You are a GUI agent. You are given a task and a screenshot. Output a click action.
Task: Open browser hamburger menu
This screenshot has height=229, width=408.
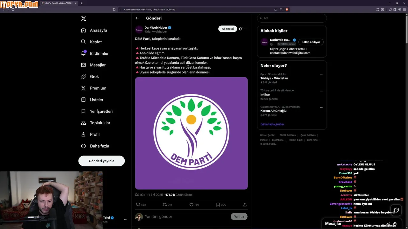pyautogui.click(x=404, y=10)
